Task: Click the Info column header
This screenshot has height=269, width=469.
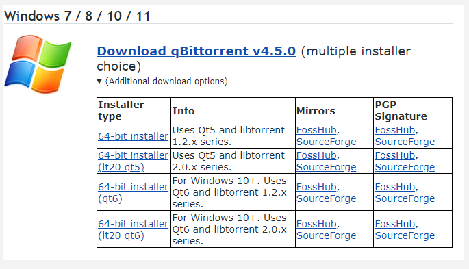Action: (x=233, y=110)
